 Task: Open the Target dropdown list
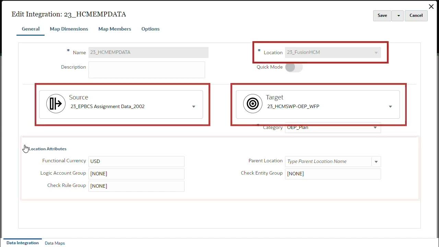[x=390, y=107]
